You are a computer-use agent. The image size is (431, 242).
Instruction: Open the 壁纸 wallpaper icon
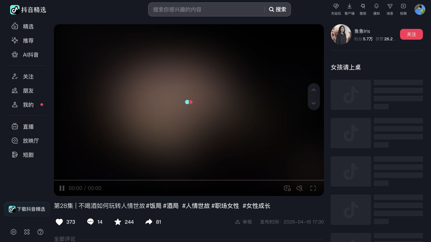[363, 6]
